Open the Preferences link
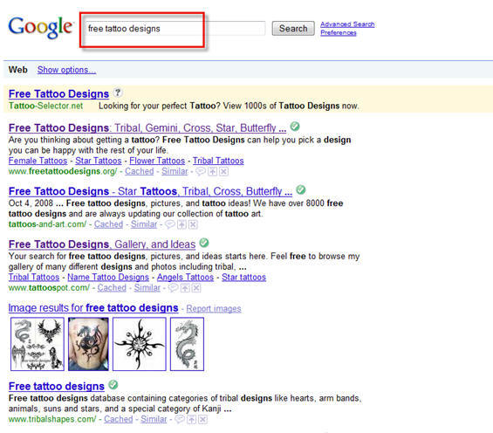Screen dimensions: 493x433 [339, 32]
